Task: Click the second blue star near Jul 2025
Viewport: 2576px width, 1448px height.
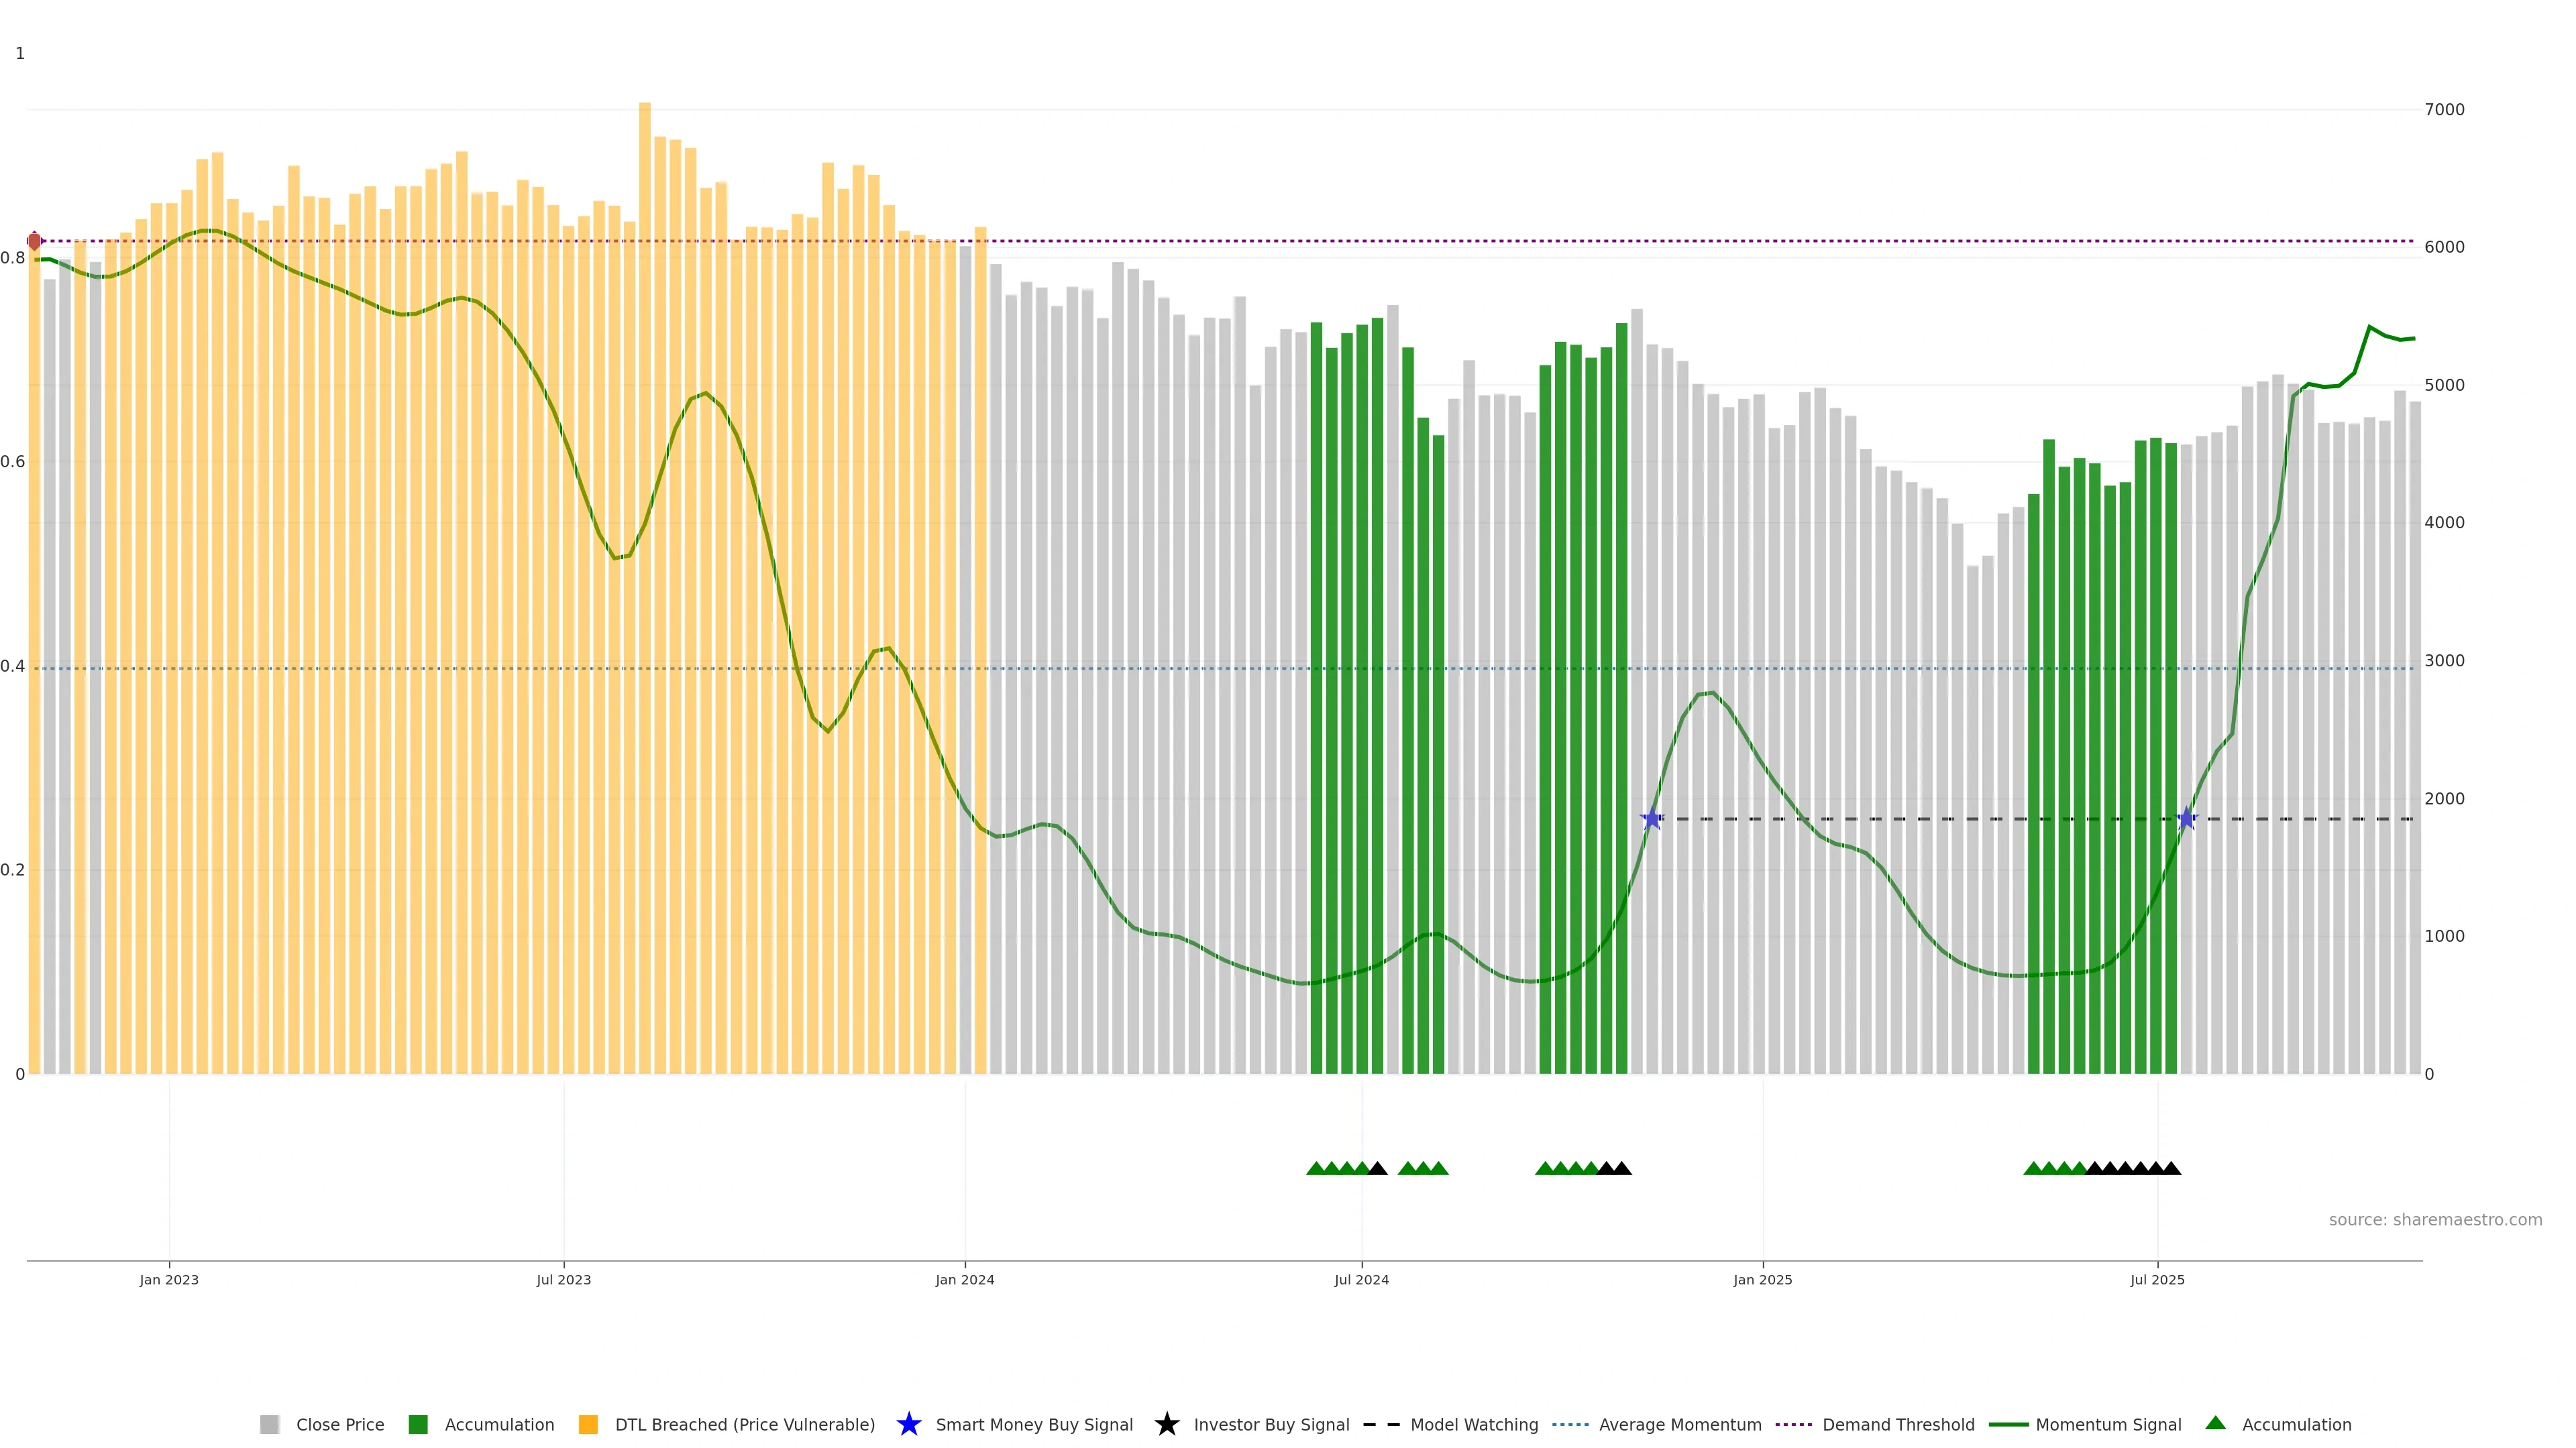Action: [x=2186, y=819]
